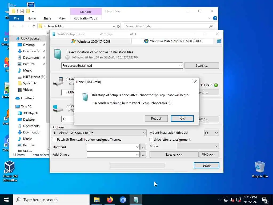Viewport: 273px width, 205px height.
Task: Open the Application Tools ribbon tab
Action: (x=86, y=18)
